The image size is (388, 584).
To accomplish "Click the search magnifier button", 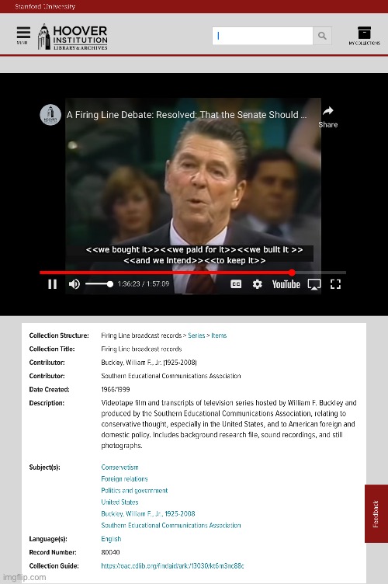I will click(322, 36).
